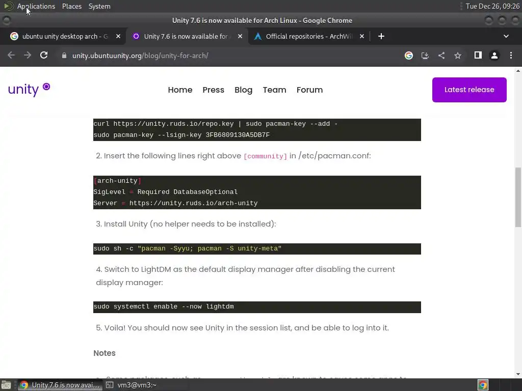Image resolution: width=522 pixels, height=391 pixels.
Task: Click the [arch-unity] code line
Action: [117, 181]
